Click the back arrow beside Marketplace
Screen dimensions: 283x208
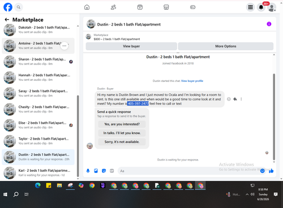click(x=7, y=20)
